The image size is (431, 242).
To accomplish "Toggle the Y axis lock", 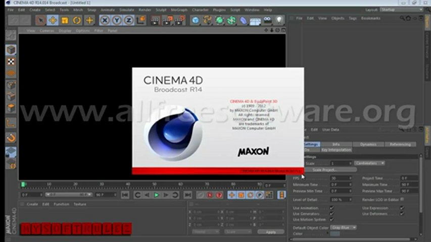I will [x=117, y=20].
